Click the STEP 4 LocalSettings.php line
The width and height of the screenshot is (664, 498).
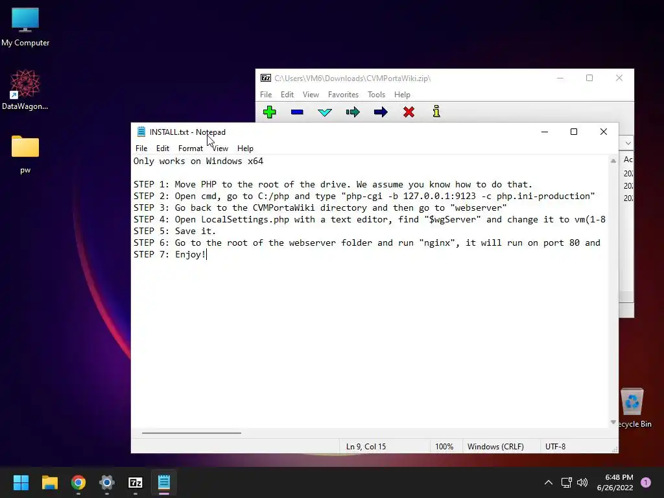click(370, 219)
